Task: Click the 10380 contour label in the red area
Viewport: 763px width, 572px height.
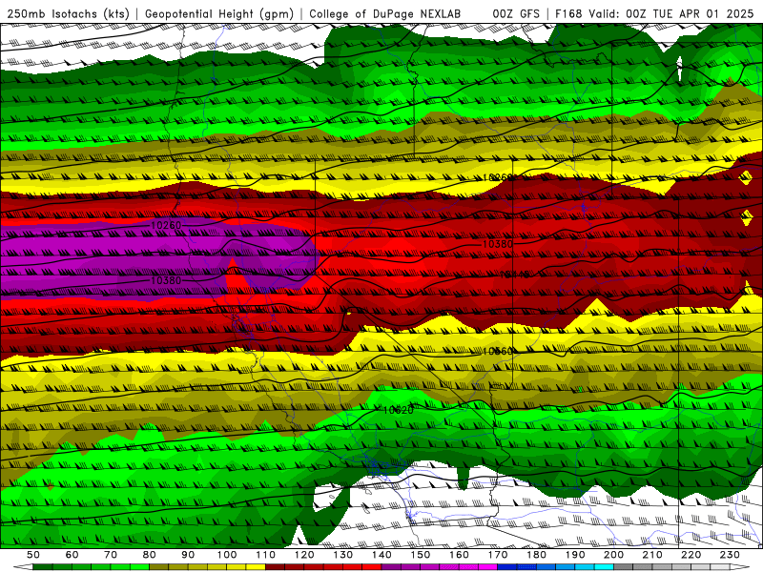Action: [497, 244]
